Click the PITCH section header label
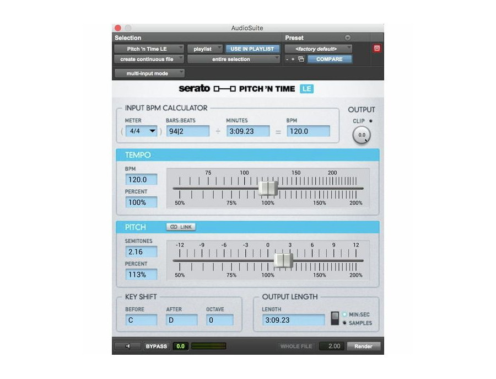 pyautogui.click(x=136, y=227)
